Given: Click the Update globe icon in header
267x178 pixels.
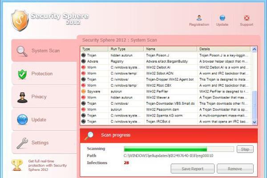Looking at the screenshot, I should [x=222, y=18].
